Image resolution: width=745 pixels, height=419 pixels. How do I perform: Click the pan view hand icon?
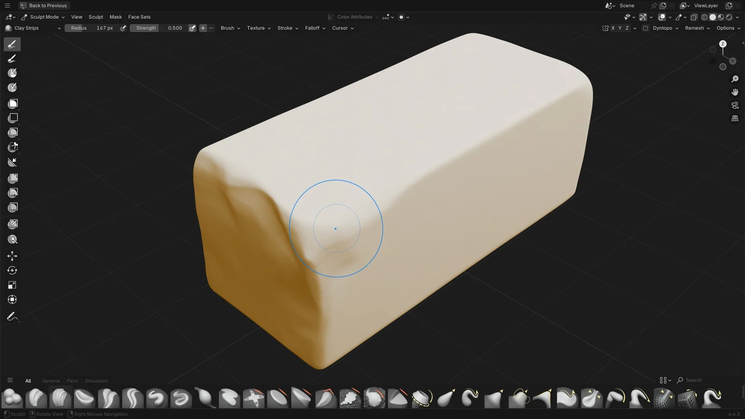coord(735,92)
